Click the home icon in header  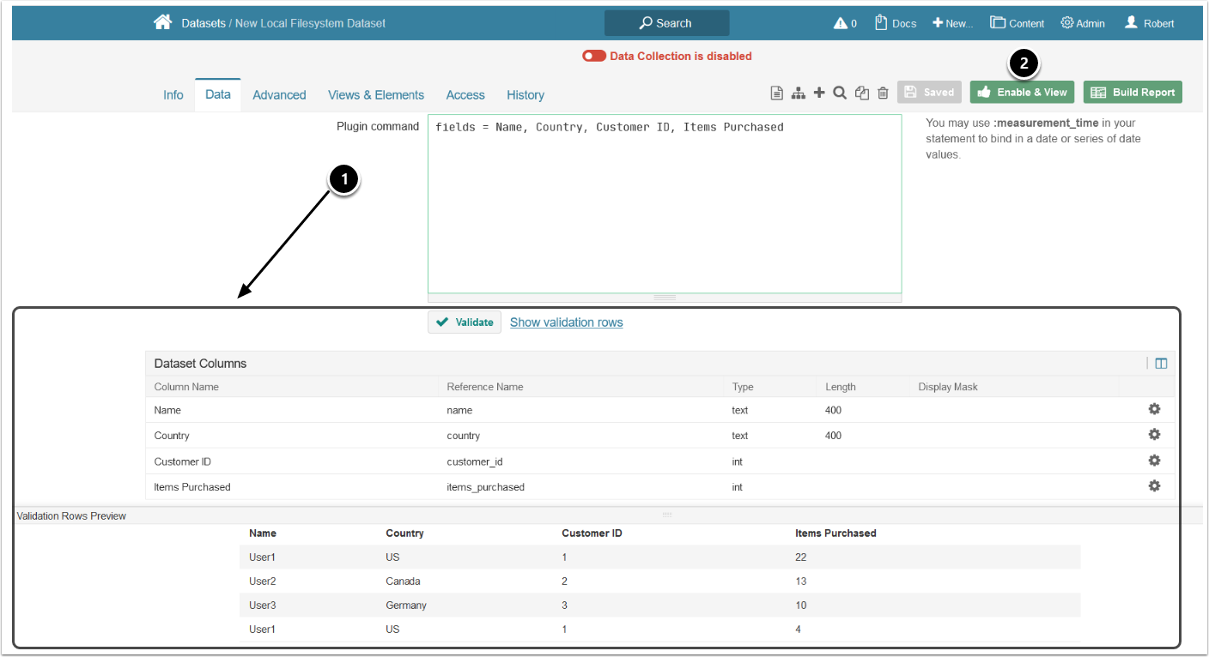(x=162, y=23)
